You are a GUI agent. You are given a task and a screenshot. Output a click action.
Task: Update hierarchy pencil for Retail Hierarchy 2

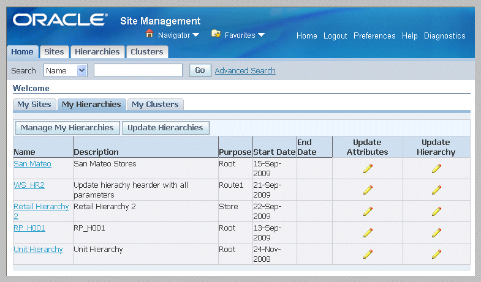tap(436, 211)
